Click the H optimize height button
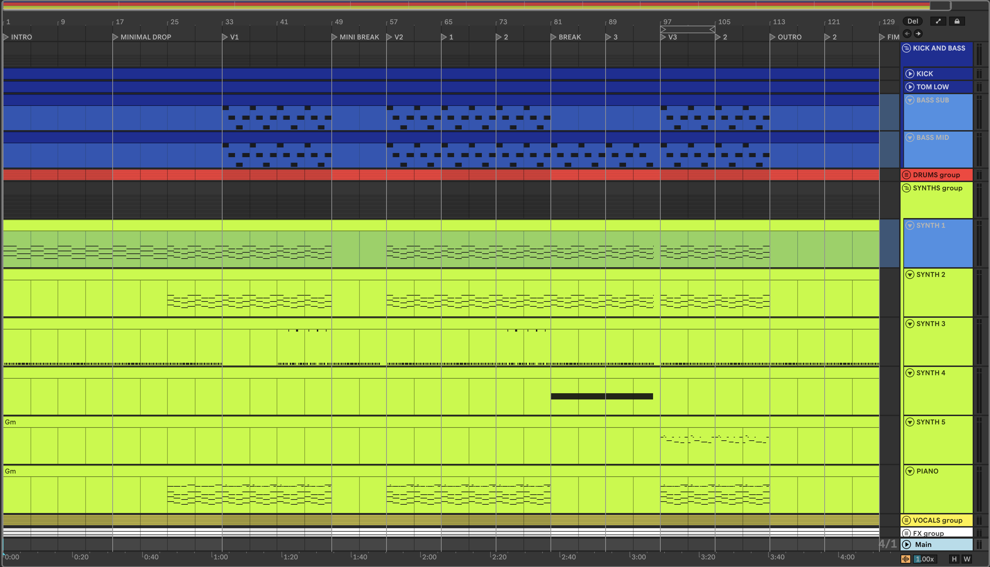This screenshot has height=567, width=990. (954, 559)
